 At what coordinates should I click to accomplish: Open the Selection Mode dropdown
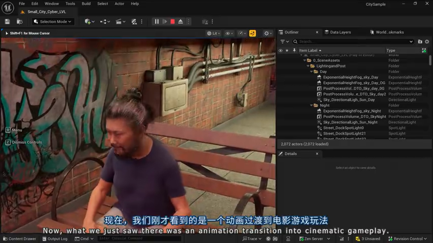(52, 21)
